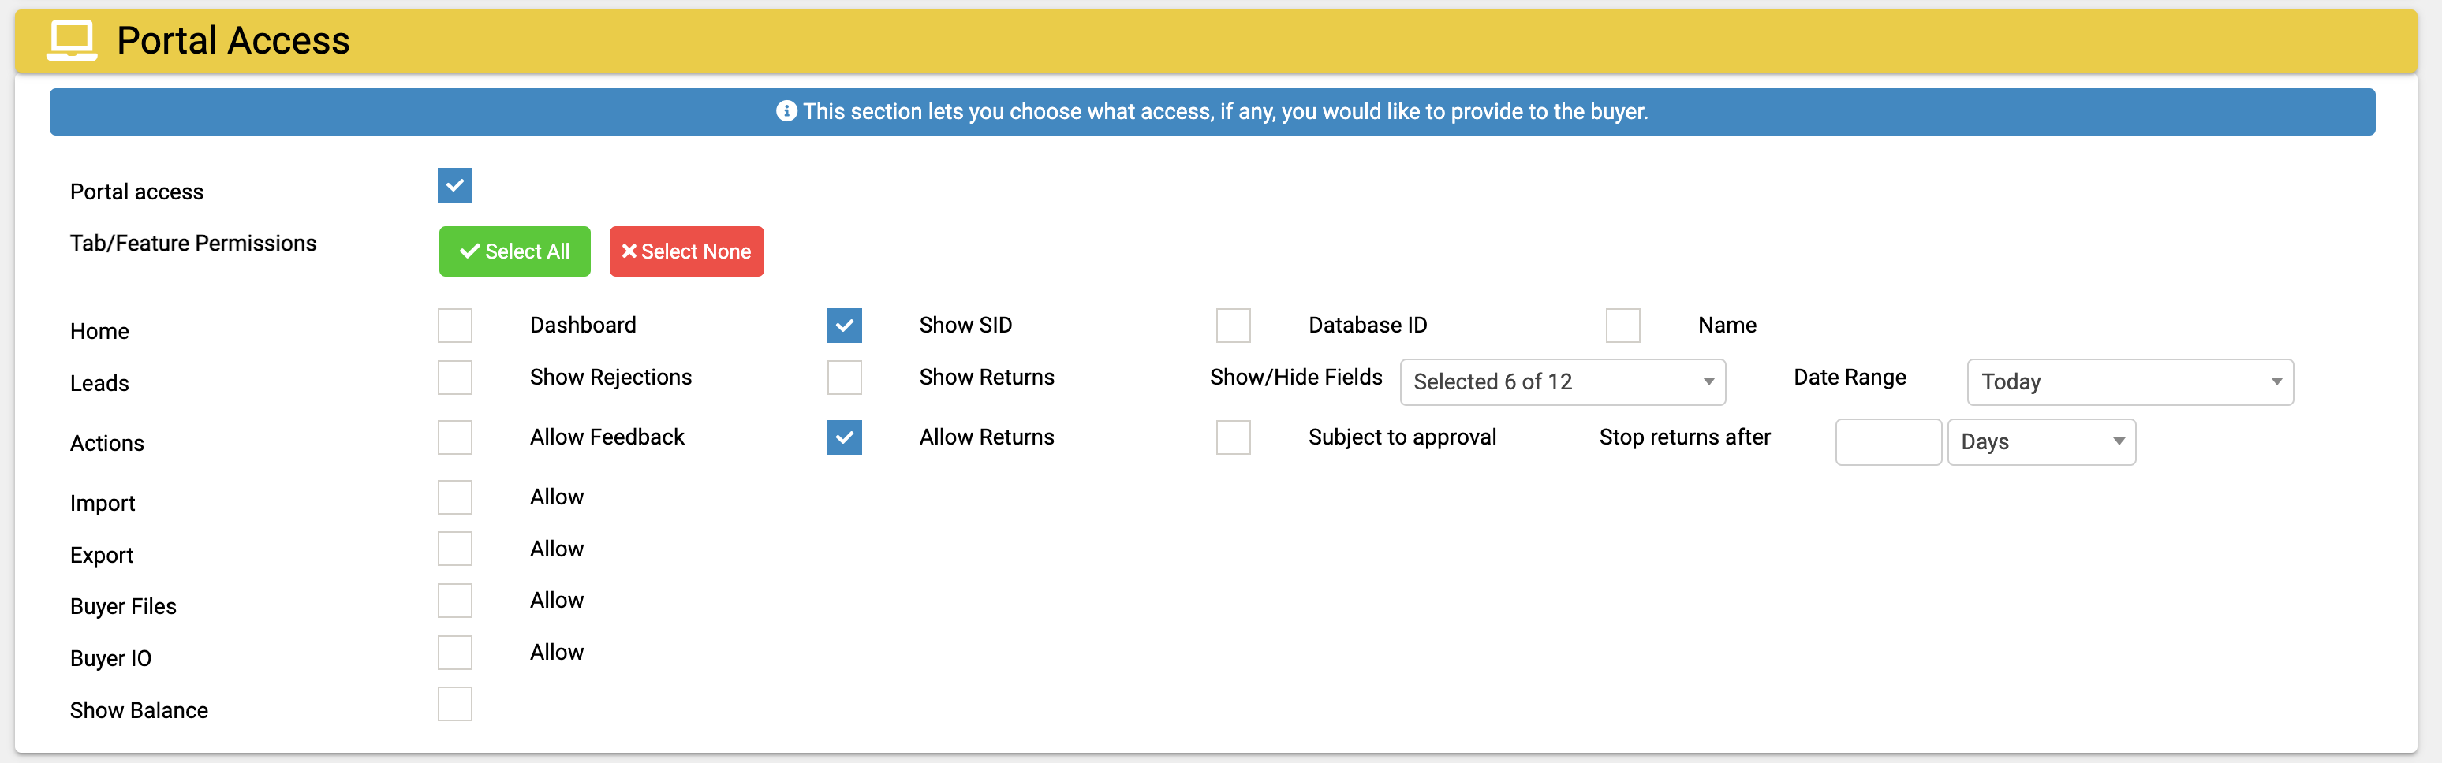Click the green Select All button
Viewport: 2442px width, 763px height.
click(x=515, y=251)
